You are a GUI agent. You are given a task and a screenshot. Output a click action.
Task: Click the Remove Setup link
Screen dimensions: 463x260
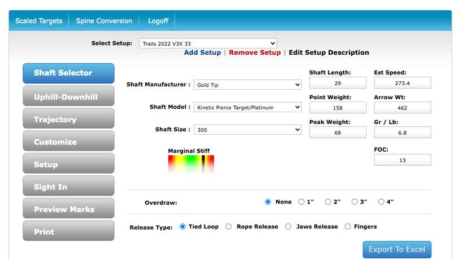click(255, 52)
